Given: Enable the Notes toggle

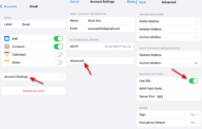Looking at the screenshot, I should tap(58, 62).
